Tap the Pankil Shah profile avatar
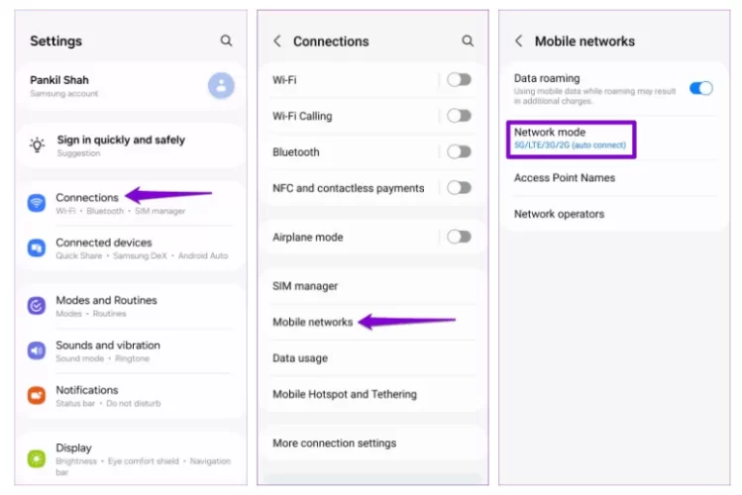Image resolution: width=742 pixels, height=495 pixels. pyautogui.click(x=221, y=85)
